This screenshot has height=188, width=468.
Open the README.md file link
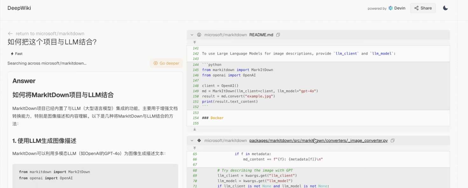coord(261,35)
